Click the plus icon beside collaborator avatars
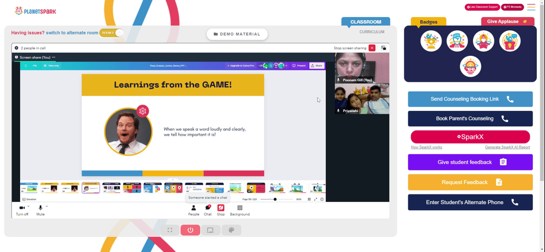 tap(287, 65)
